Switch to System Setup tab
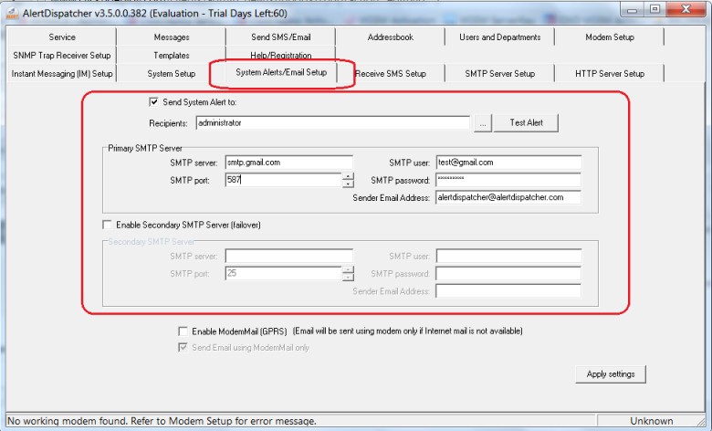The height and width of the screenshot is (431, 712). coord(172,74)
